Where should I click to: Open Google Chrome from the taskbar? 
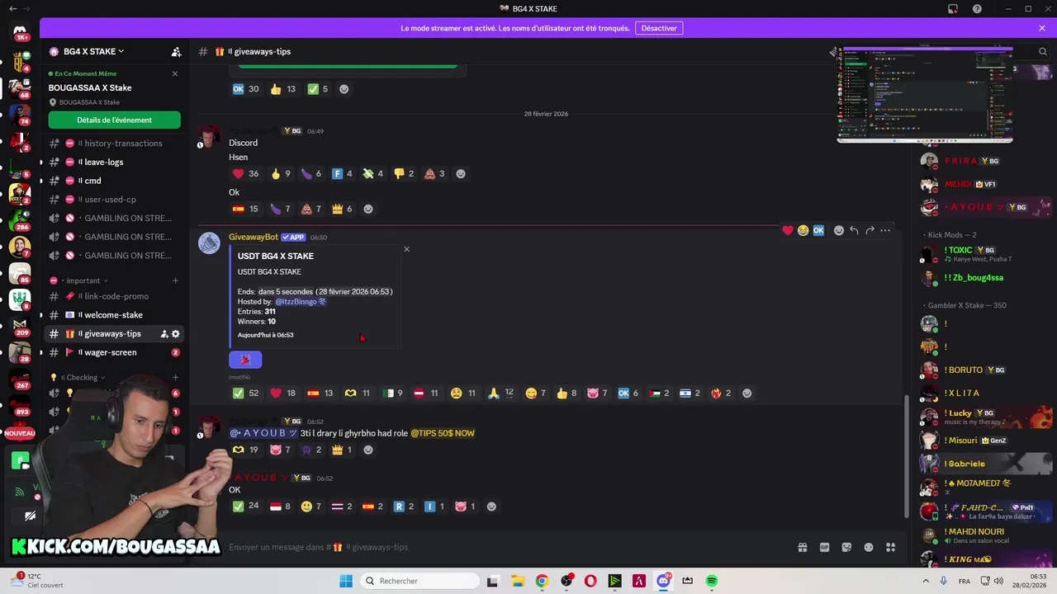coord(542,581)
